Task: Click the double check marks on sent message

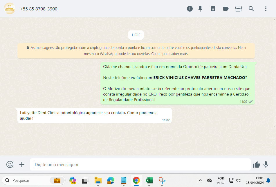Action: [x=250, y=102]
